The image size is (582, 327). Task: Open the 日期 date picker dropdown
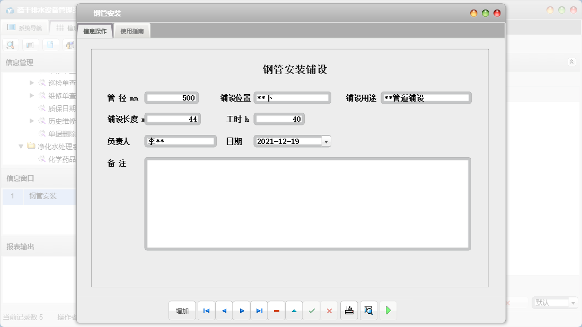pos(325,141)
